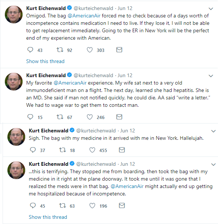Retweet the tweet with 92 retweets
The height and width of the screenshot is (224, 218).
[60, 50]
